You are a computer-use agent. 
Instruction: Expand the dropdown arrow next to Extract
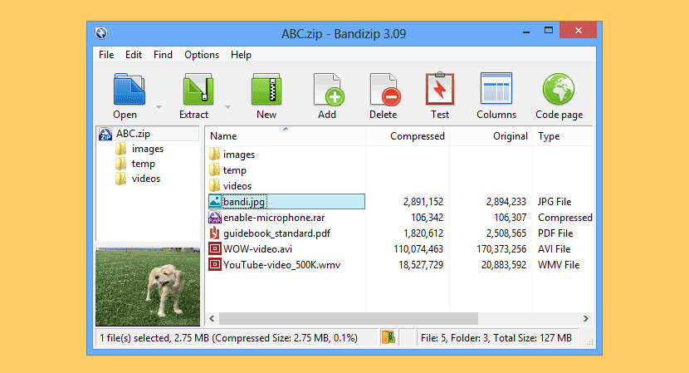pyautogui.click(x=227, y=107)
